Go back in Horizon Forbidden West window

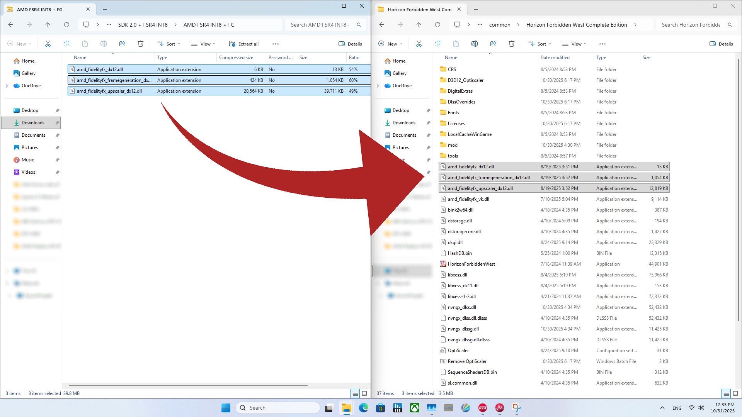point(382,25)
